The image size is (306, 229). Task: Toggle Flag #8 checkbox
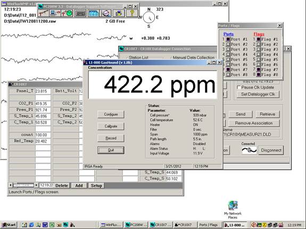259,74
